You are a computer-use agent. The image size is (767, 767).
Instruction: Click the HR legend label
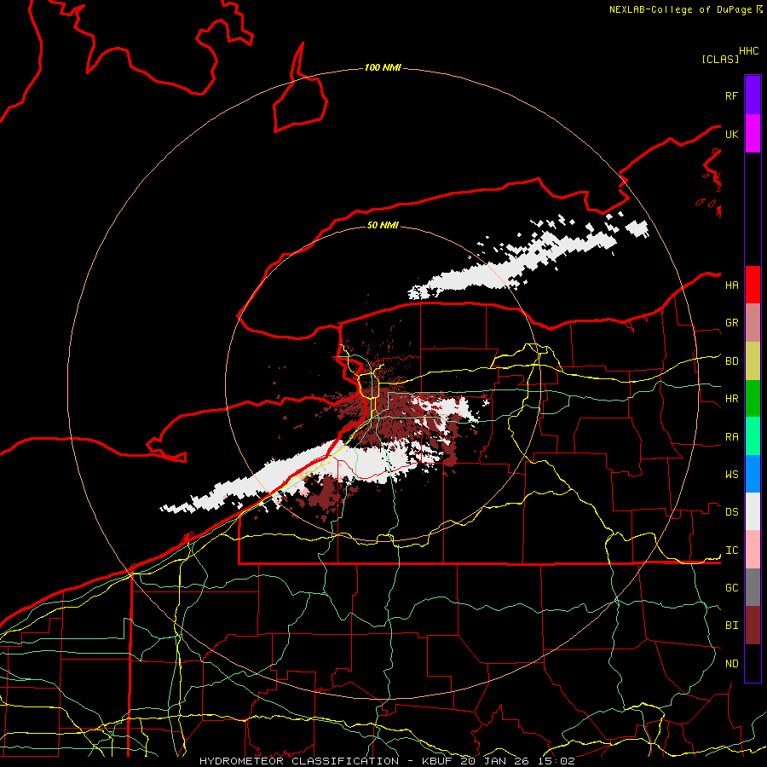click(731, 399)
